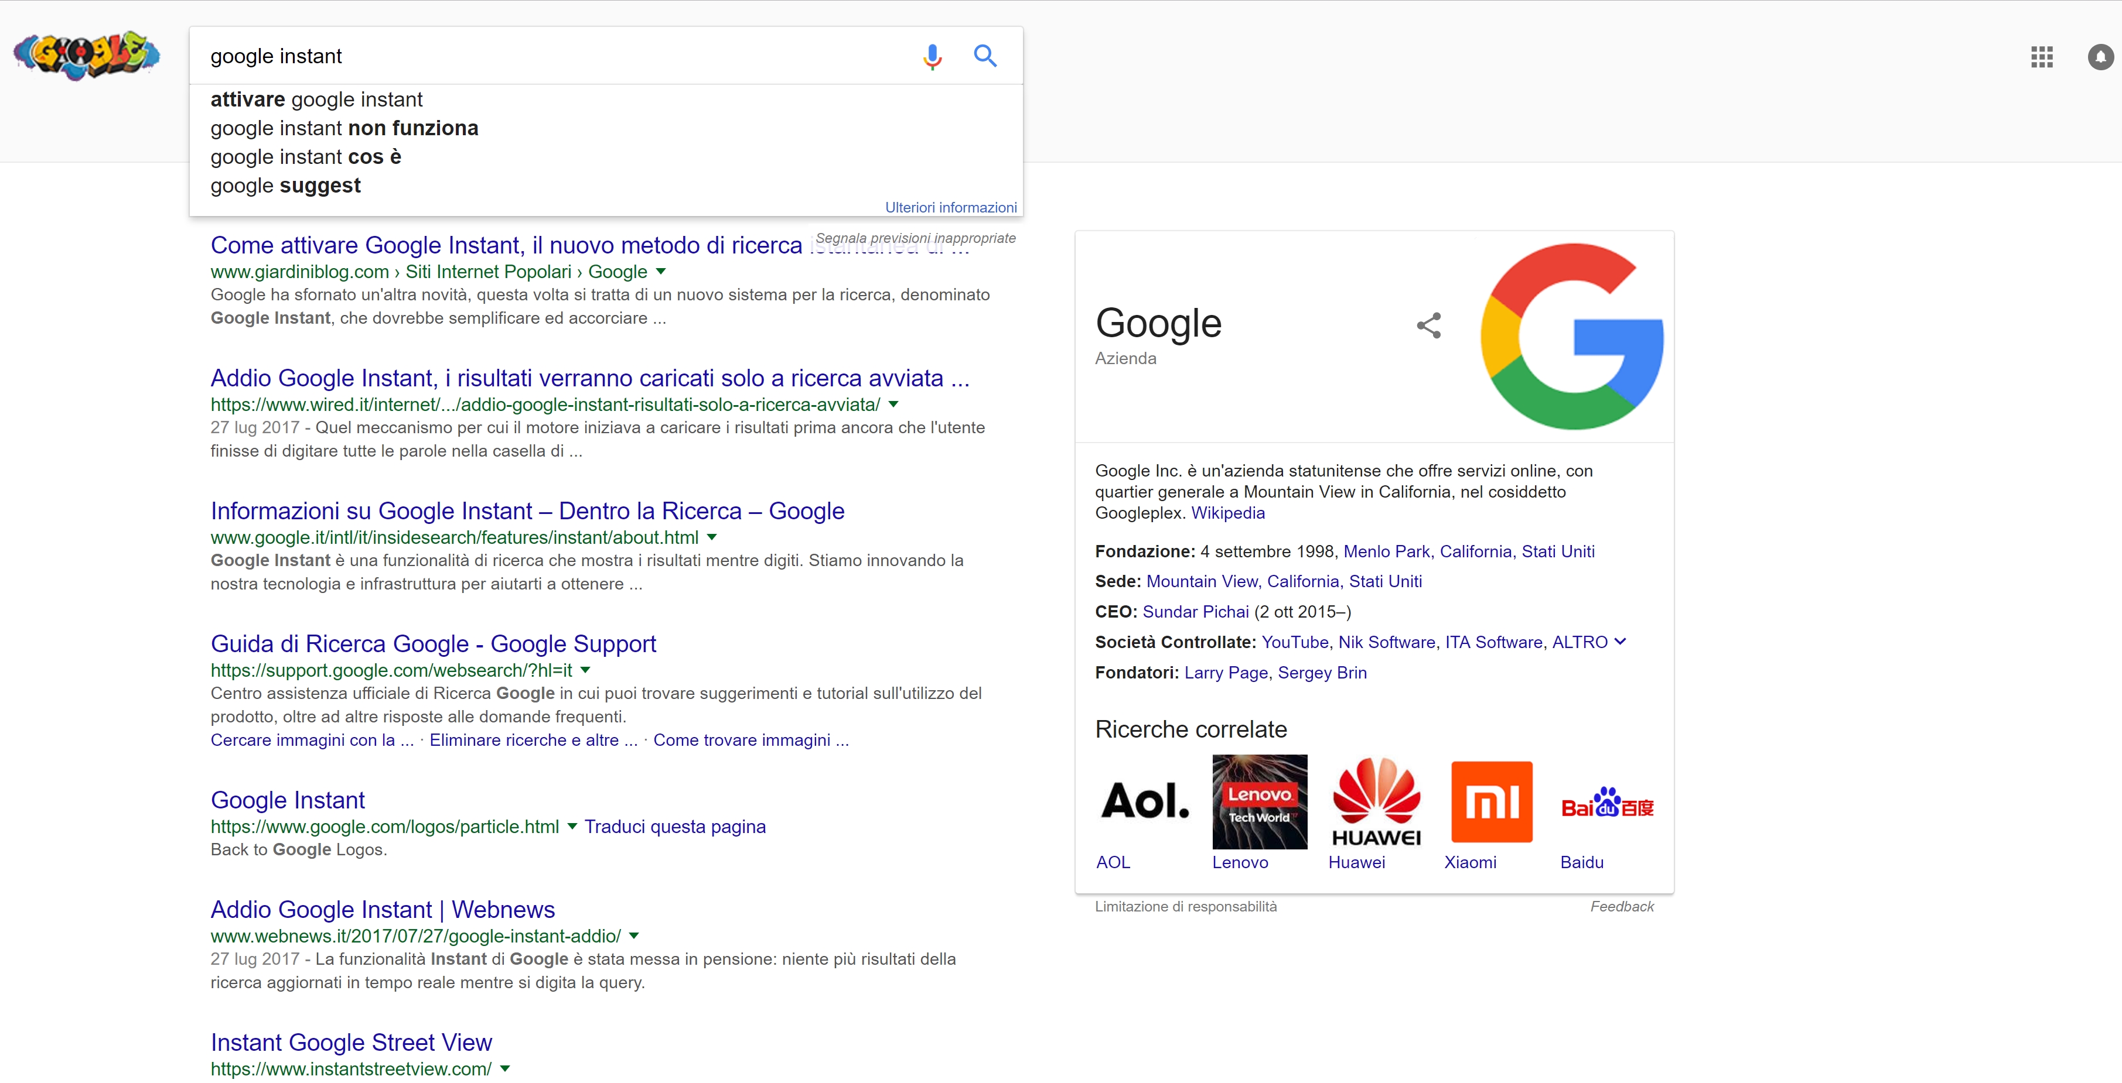The height and width of the screenshot is (1083, 2122).
Task: Click the Google graffiti doodle logo
Action: coord(87,55)
